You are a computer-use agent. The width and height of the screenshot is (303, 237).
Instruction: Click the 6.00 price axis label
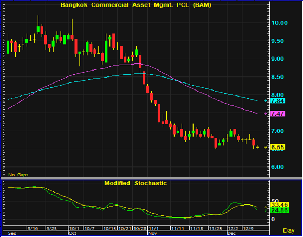pos(278,167)
